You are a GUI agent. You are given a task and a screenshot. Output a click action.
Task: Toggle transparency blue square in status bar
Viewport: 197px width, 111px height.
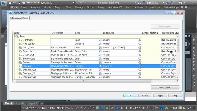pos(102,108)
